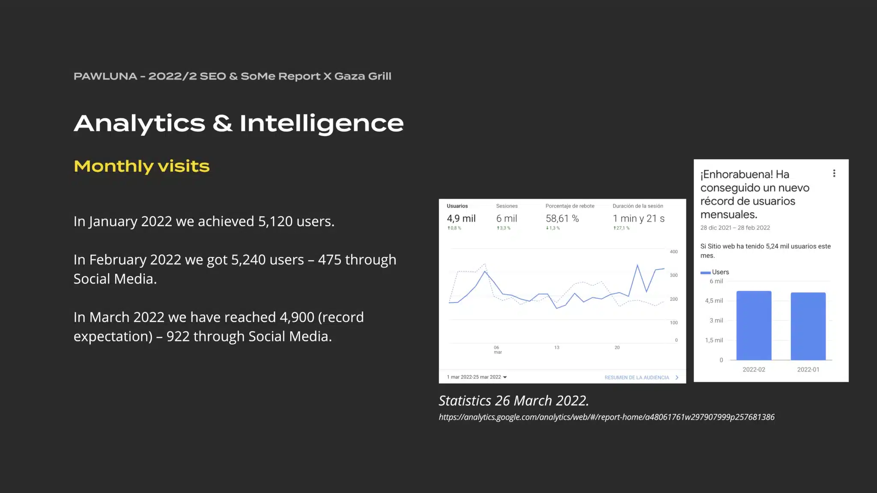
Task: Click the 06 mar axis label
Action: pyautogui.click(x=497, y=350)
